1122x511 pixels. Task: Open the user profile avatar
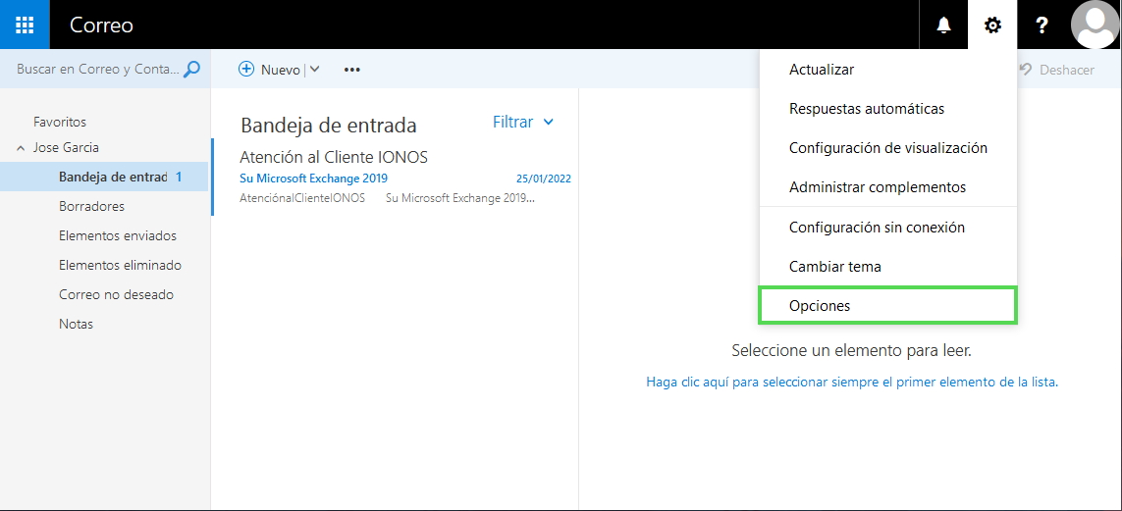1095,26
